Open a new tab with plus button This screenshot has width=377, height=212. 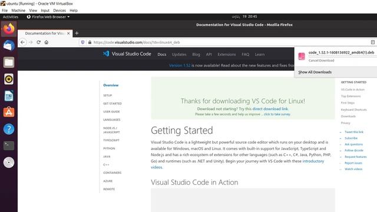77,33
